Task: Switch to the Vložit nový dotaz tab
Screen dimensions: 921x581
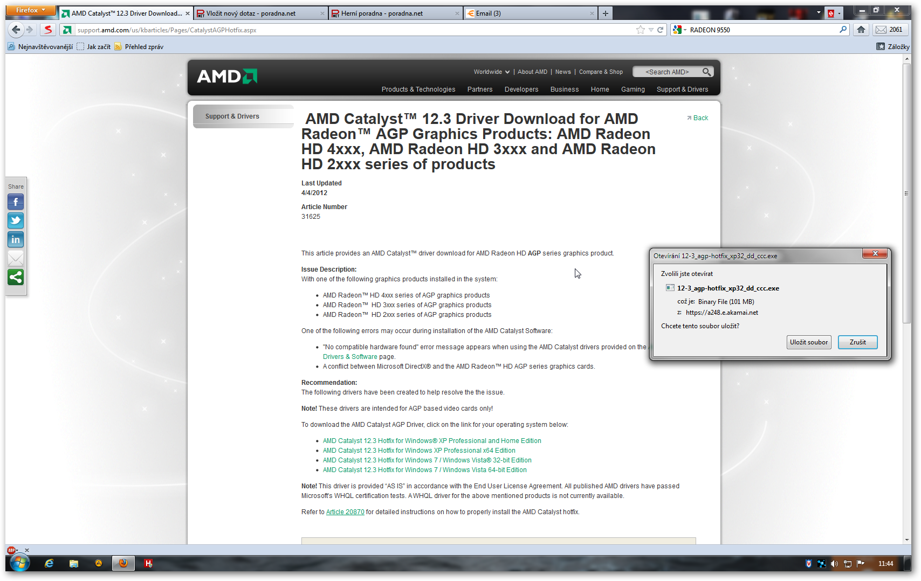Action: point(261,13)
